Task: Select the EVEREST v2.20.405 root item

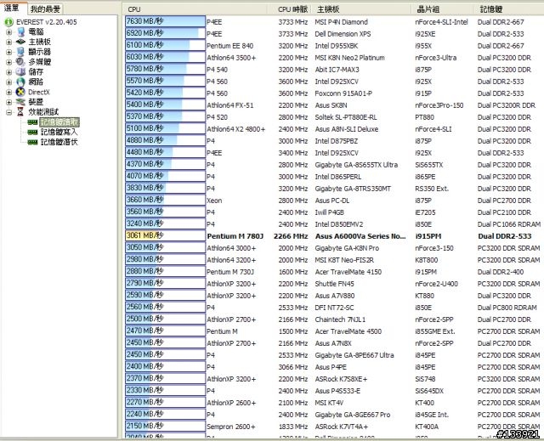Action: click(x=47, y=22)
